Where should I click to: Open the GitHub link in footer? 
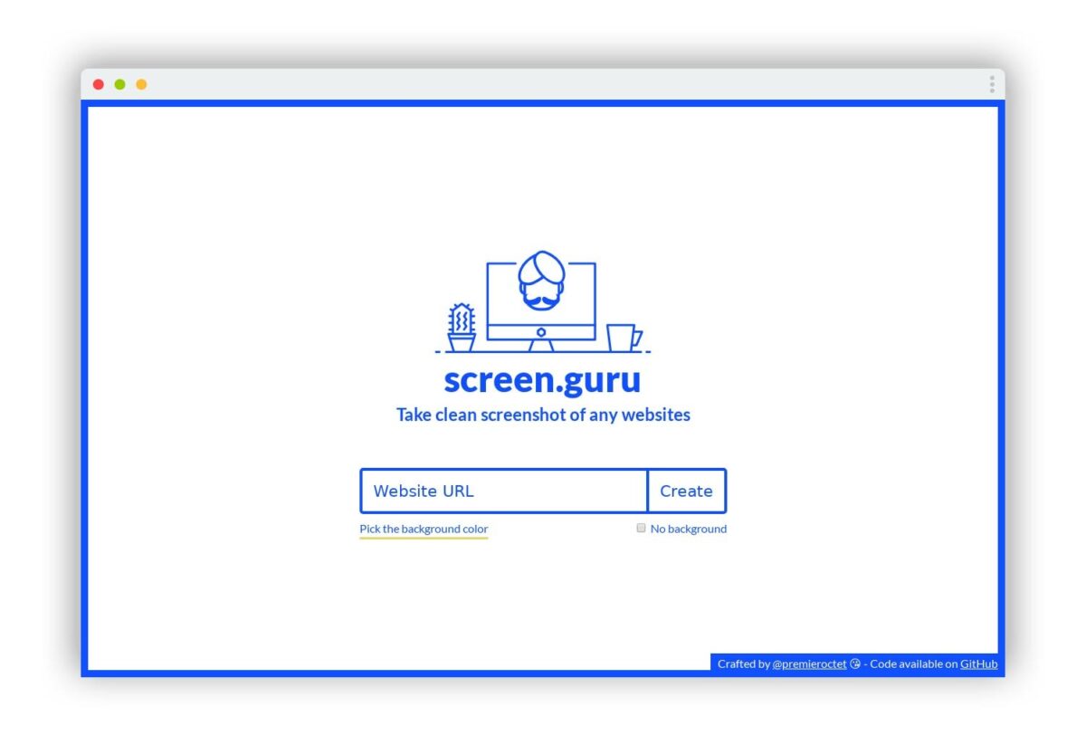click(979, 663)
